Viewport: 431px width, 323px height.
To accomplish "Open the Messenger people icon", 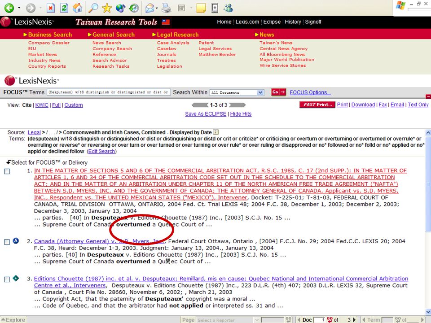I will click(x=228, y=8).
